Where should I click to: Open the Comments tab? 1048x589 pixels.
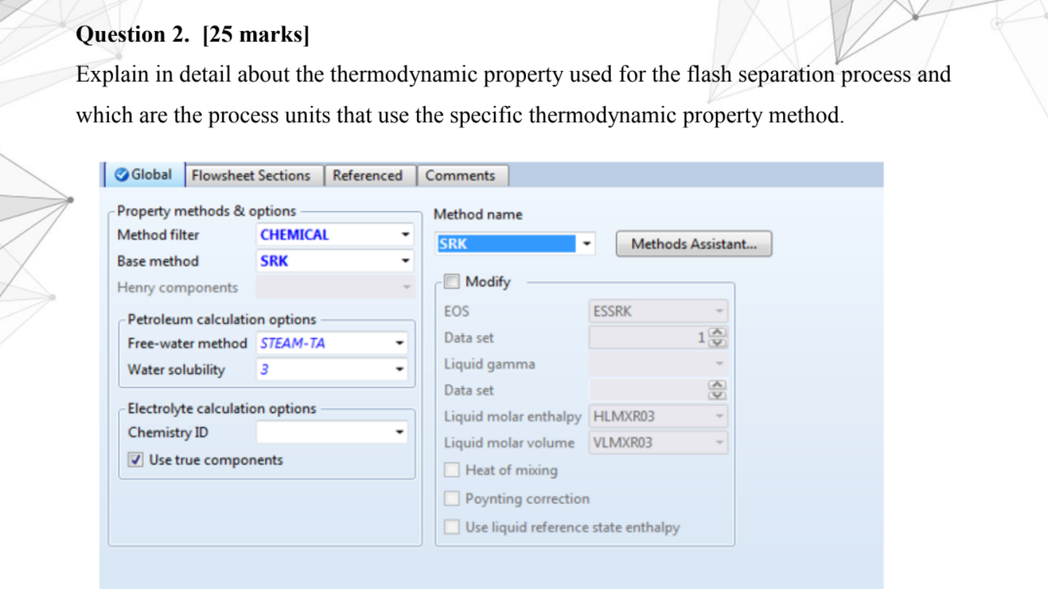[x=460, y=176]
